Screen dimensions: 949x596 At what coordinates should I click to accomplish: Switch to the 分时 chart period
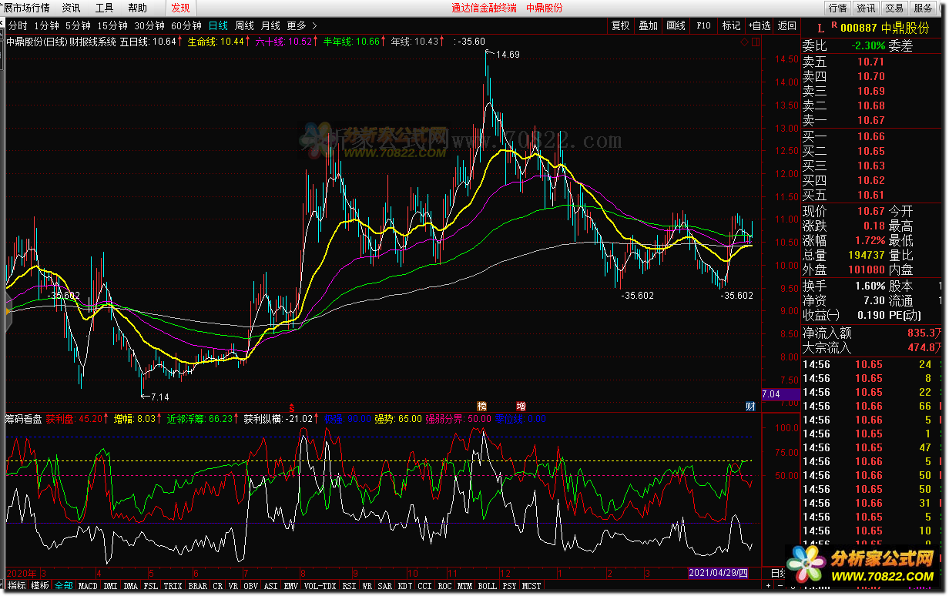click(17, 25)
